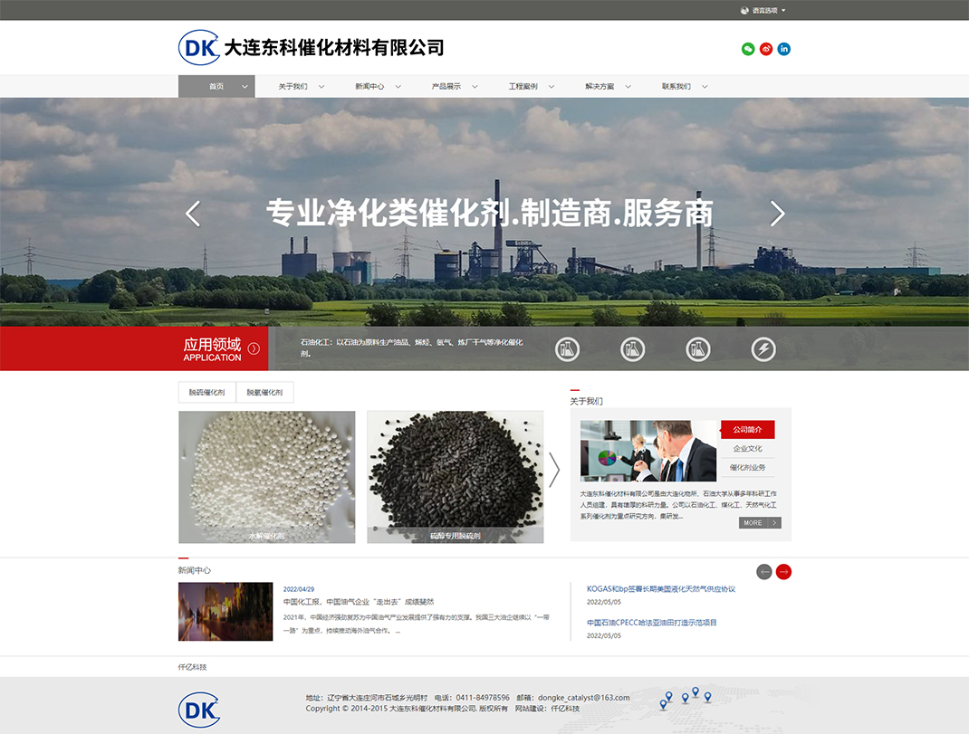Click the DK logo in header
Screen dimensions: 969x734
click(x=199, y=48)
